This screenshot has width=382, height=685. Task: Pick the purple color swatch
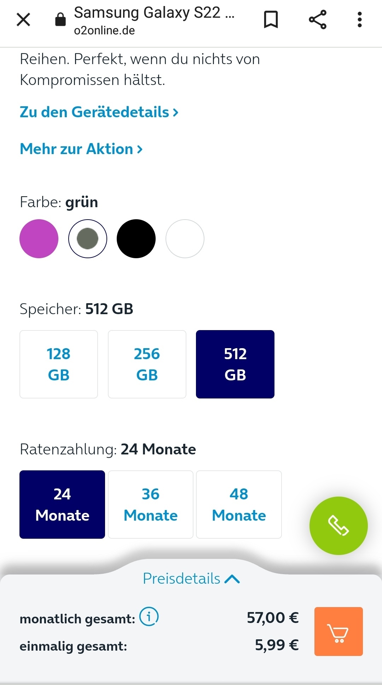click(x=39, y=239)
